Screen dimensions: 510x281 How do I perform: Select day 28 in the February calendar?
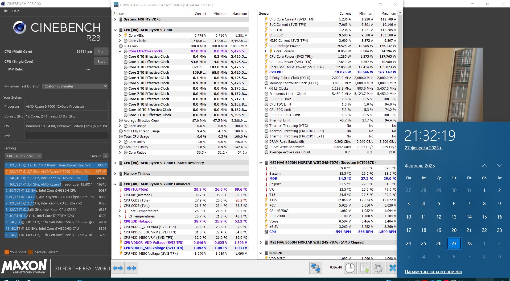[469, 244]
